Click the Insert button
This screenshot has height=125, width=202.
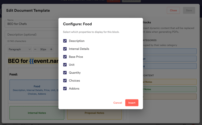pos(132,103)
